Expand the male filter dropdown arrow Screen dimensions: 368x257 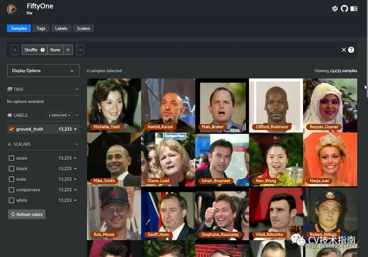click(x=75, y=179)
